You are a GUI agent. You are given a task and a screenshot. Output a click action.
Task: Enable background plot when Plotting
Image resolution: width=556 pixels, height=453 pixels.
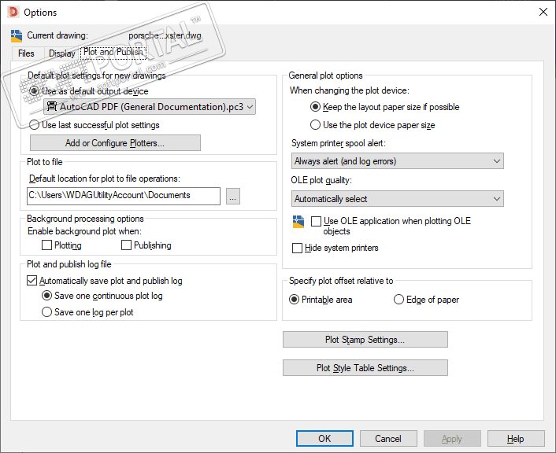47,245
